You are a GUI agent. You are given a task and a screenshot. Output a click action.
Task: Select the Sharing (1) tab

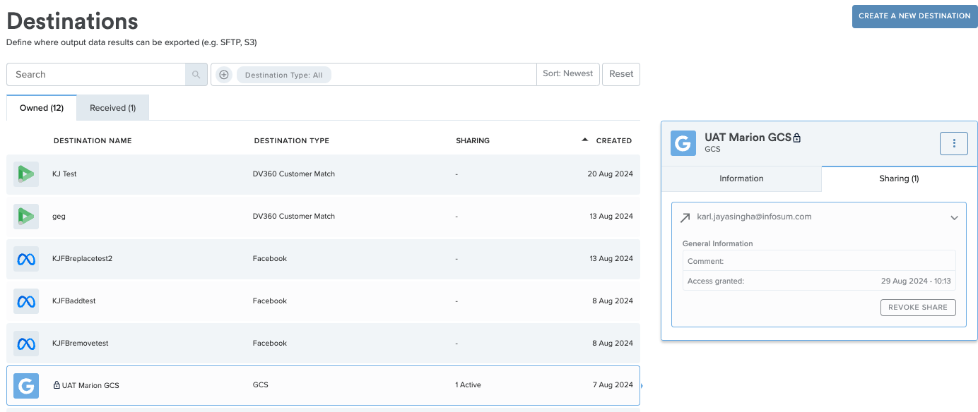[x=899, y=178]
